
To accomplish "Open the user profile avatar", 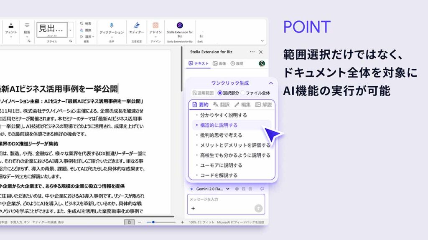I will pyautogui.click(x=262, y=63).
